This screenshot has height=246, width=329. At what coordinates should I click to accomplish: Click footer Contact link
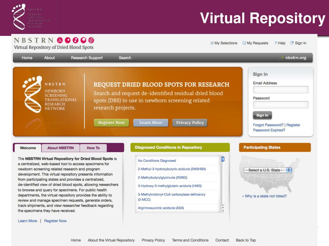coord(222,240)
